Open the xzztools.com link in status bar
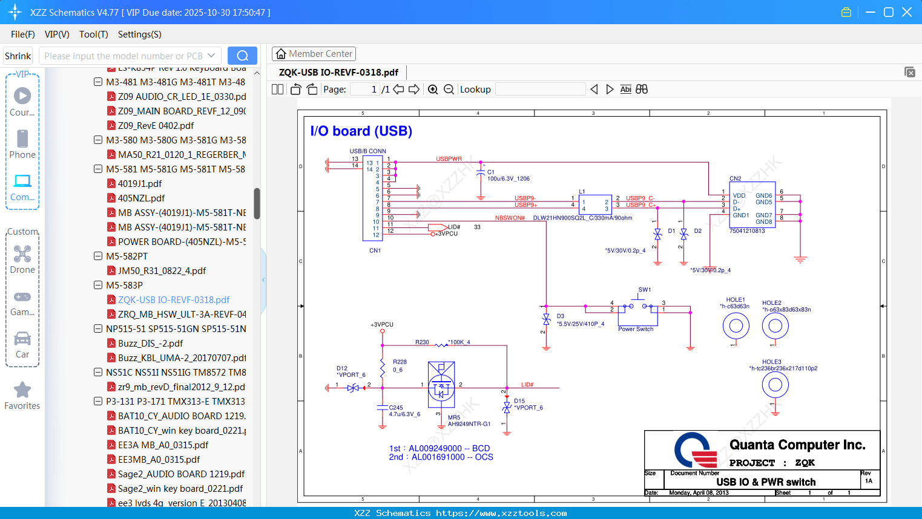 click(x=501, y=513)
